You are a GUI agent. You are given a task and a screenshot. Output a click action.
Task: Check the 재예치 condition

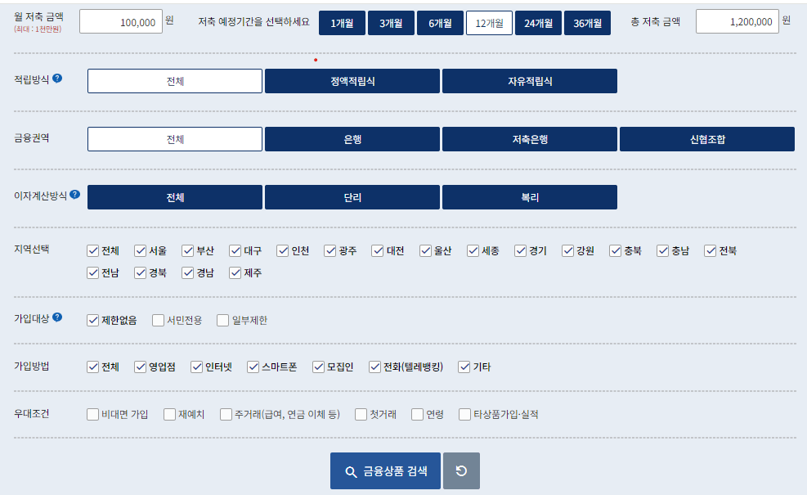pos(169,415)
